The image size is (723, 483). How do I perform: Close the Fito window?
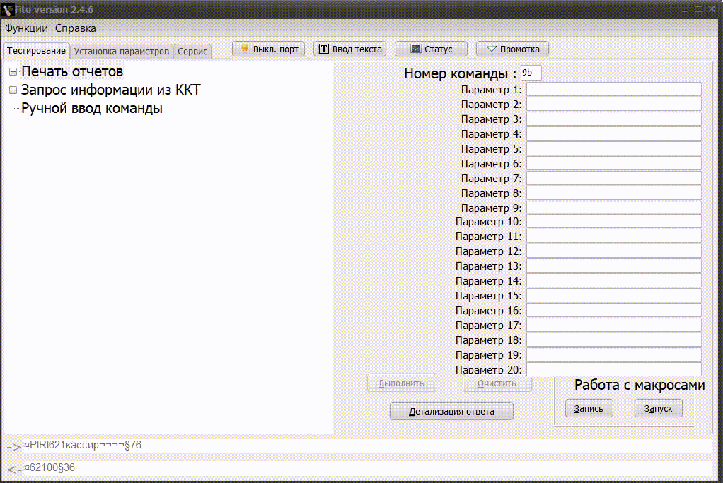click(713, 8)
